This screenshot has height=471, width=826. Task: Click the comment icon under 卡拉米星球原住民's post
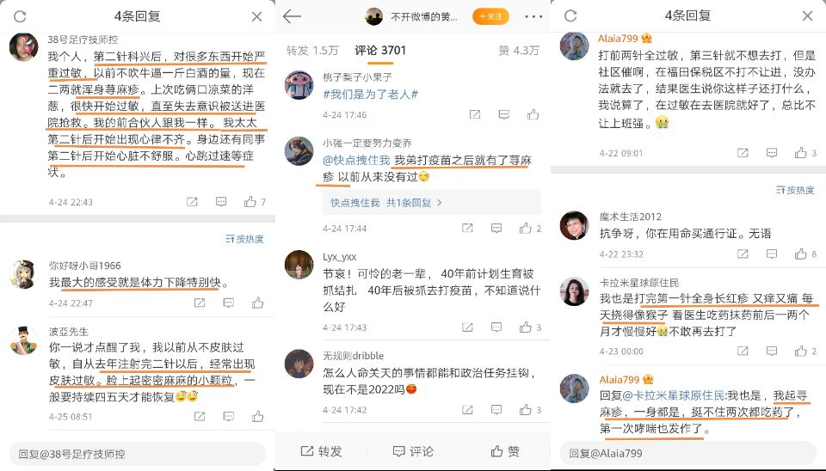[772, 351]
